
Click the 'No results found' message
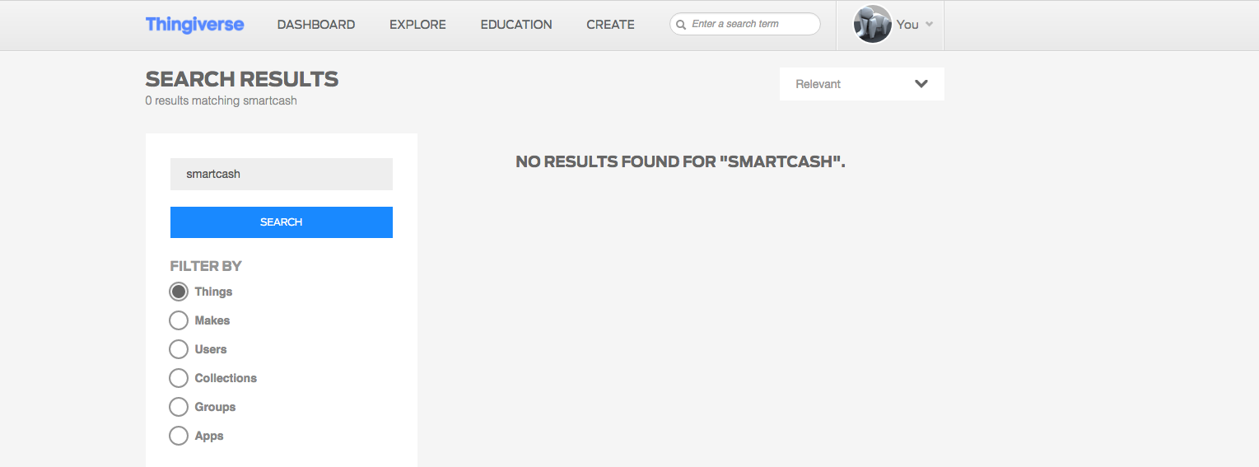tap(680, 161)
